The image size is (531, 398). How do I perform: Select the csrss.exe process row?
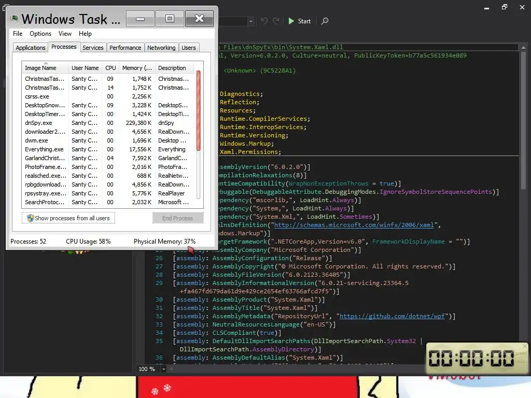pos(108,96)
